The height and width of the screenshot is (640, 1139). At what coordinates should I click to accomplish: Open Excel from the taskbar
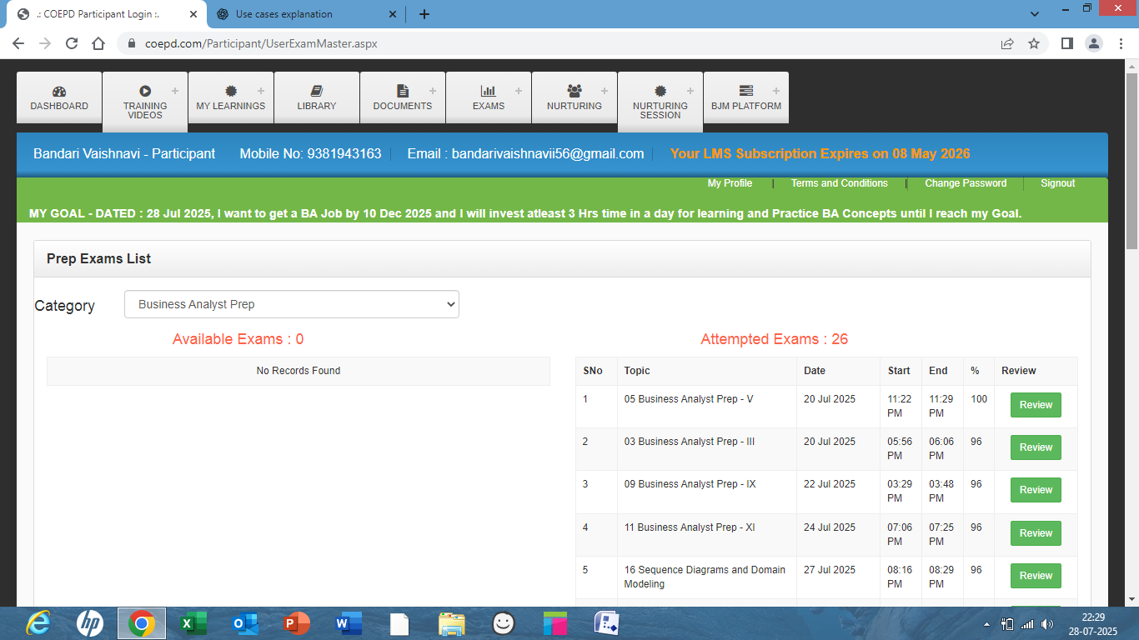coord(193,623)
